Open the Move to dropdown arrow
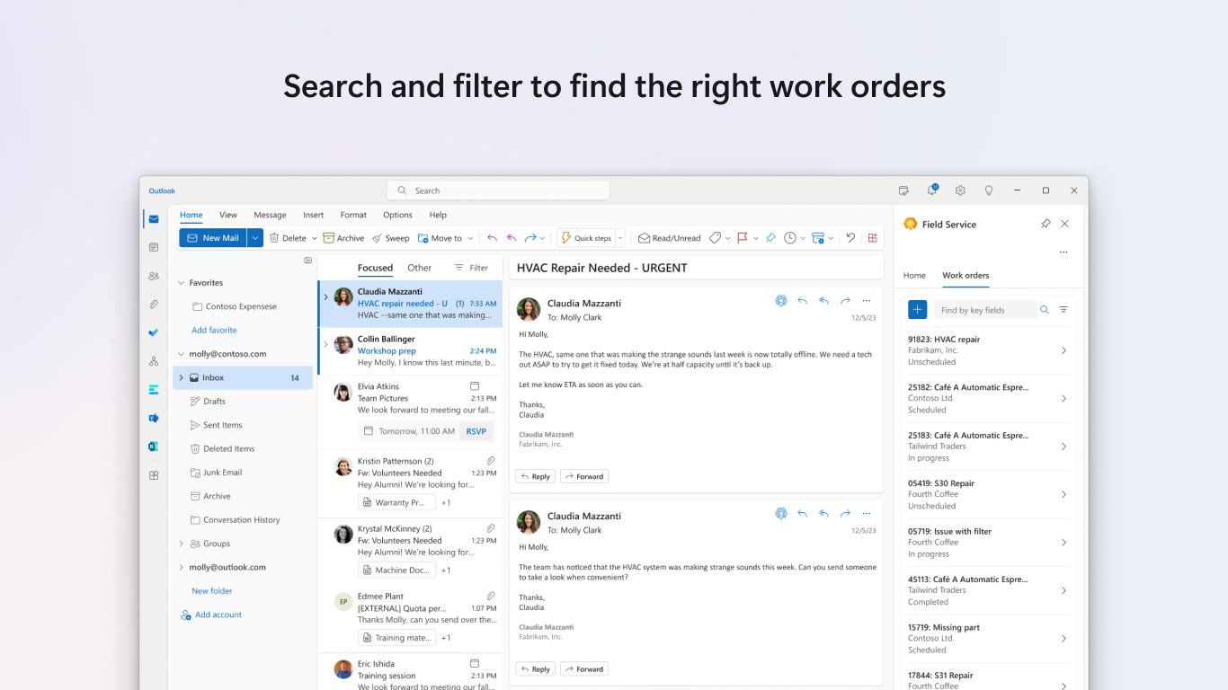This screenshot has height=690, width=1228. [x=470, y=238]
